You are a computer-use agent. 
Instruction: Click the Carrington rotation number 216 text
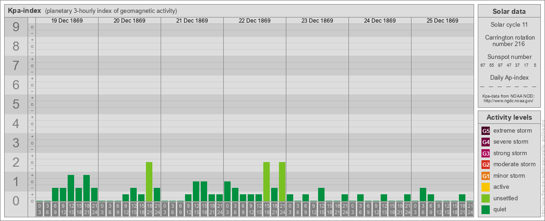click(x=510, y=41)
